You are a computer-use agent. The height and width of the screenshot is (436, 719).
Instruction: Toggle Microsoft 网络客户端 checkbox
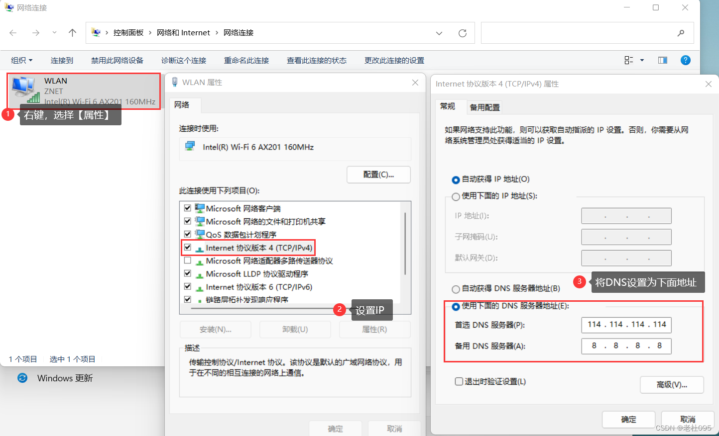(188, 208)
